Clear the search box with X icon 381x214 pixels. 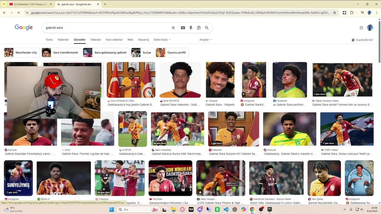[173, 28]
